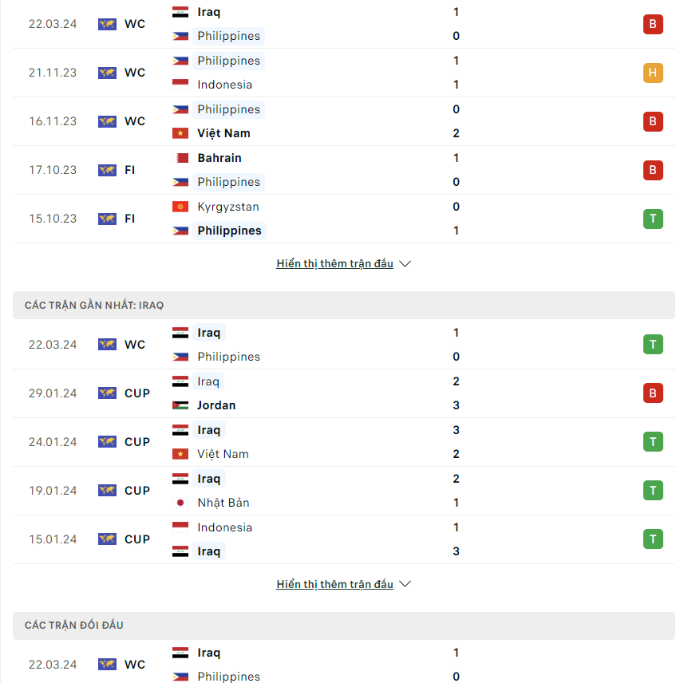Click world map icon beside CUP on 29.01.24
Screen dimensions: 684x683
coord(107,393)
